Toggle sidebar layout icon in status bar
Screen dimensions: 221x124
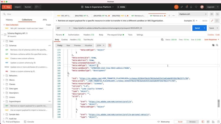coord(203,122)
